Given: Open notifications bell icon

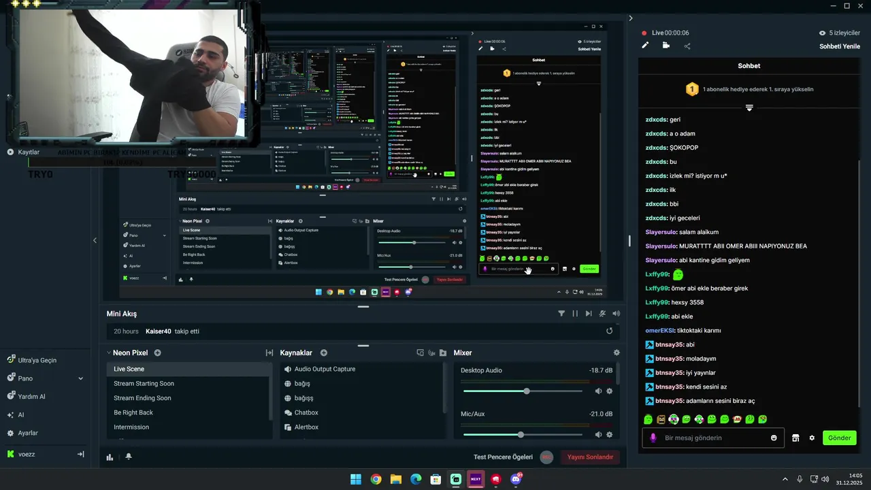Looking at the screenshot, I should (x=129, y=457).
